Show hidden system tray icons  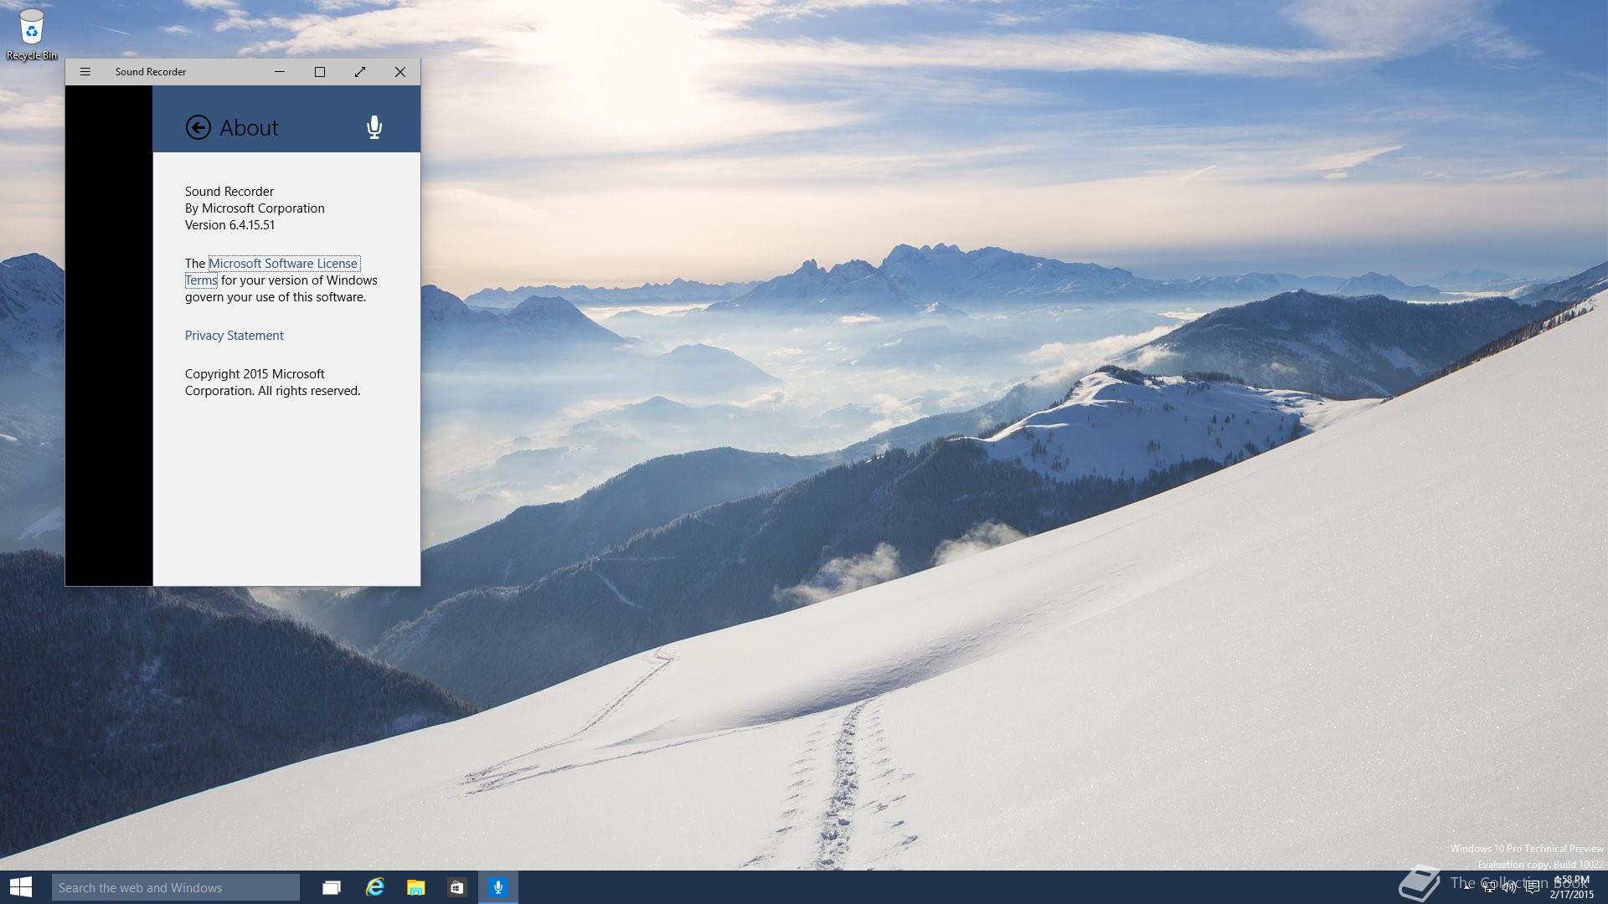click(x=1467, y=887)
